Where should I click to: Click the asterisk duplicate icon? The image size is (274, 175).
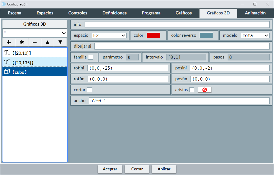coord(22,42)
